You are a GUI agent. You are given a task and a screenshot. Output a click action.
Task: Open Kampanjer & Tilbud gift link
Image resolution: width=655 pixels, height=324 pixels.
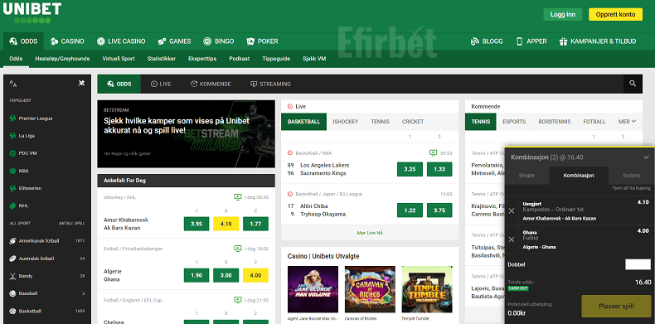tap(598, 41)
